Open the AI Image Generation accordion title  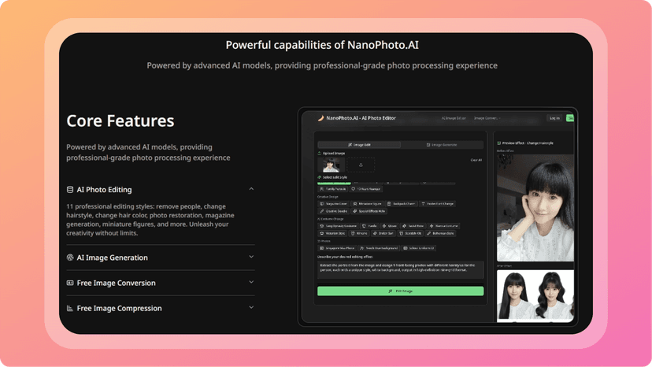click(x=113, y=258)
